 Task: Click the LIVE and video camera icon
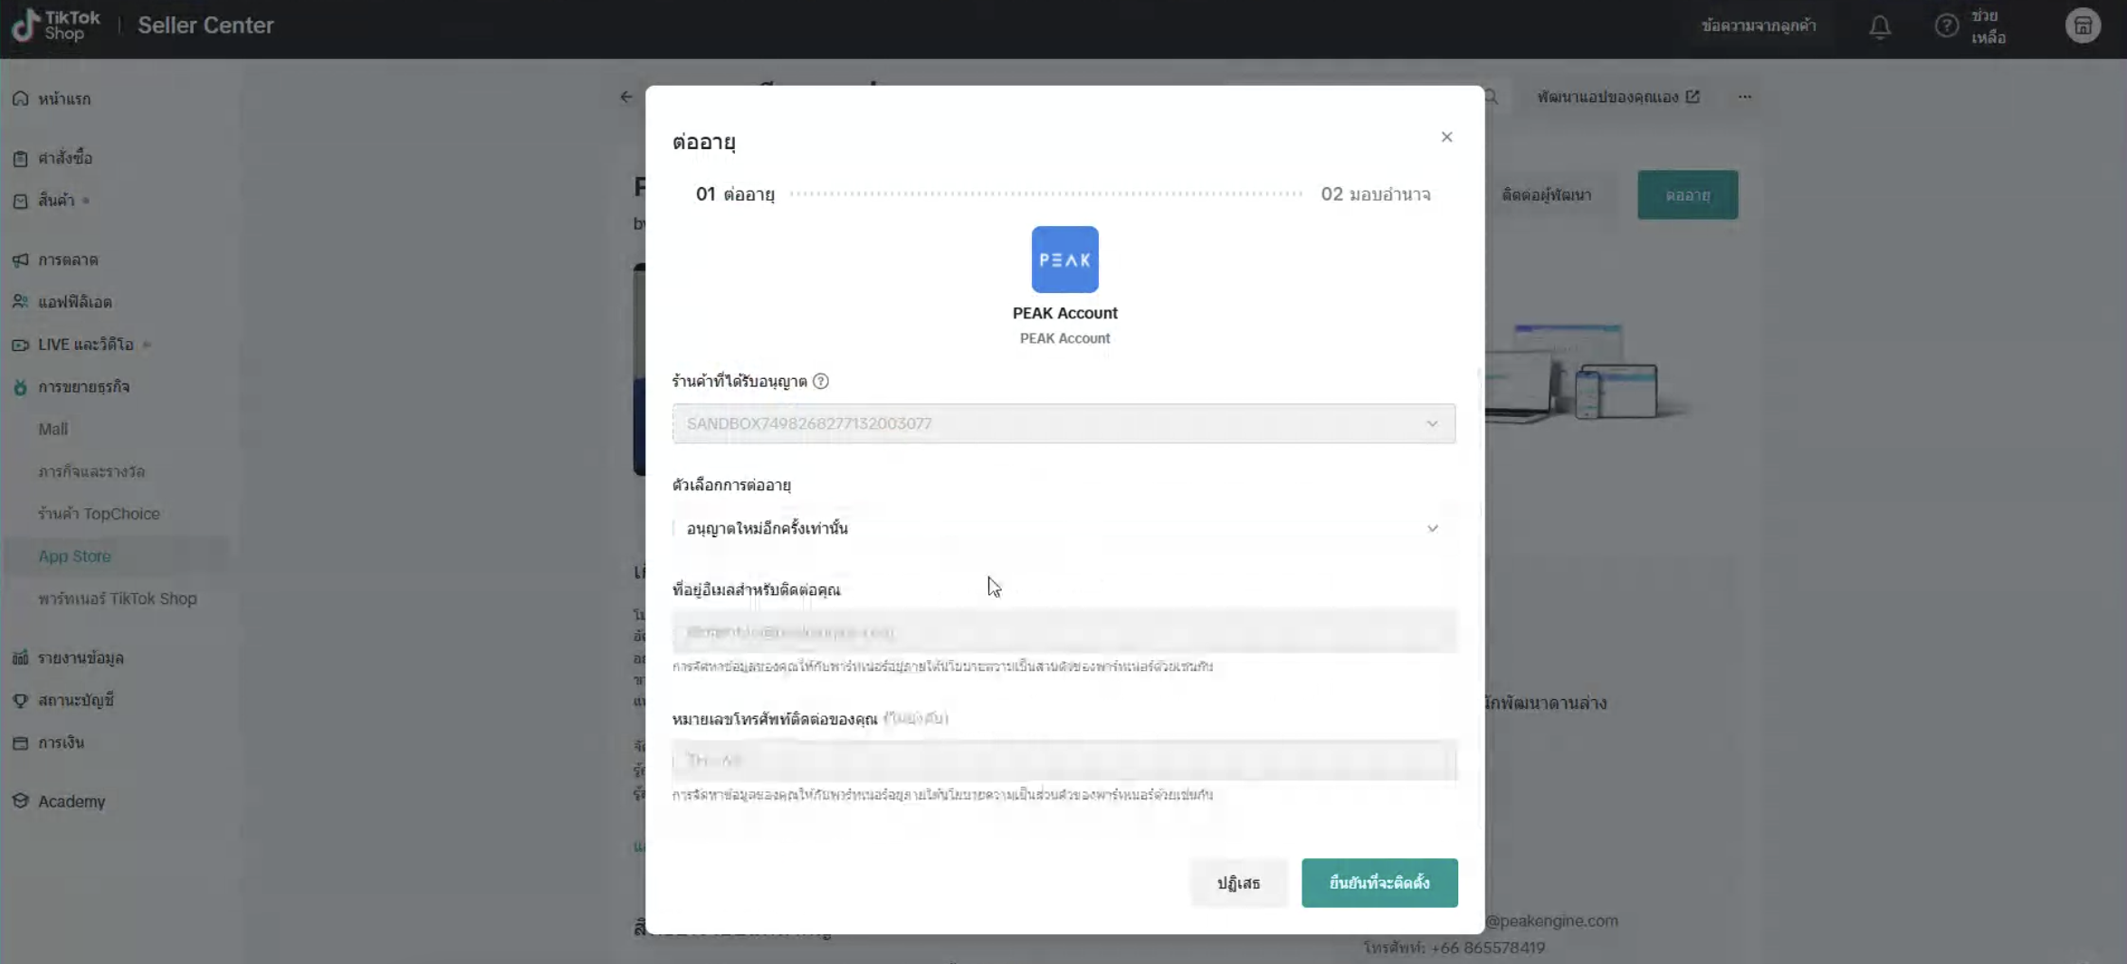[20, 345]
